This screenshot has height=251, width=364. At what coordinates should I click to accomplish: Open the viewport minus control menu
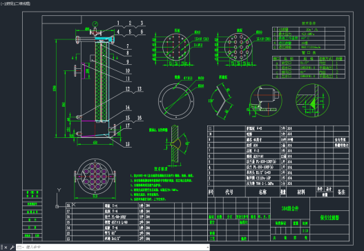(3, 3)
